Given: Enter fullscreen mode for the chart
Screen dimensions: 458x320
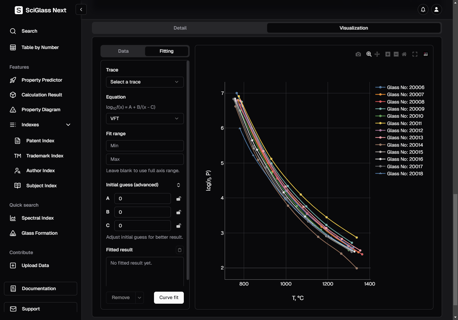Looking at the screenshot, I should coord(415,54).
